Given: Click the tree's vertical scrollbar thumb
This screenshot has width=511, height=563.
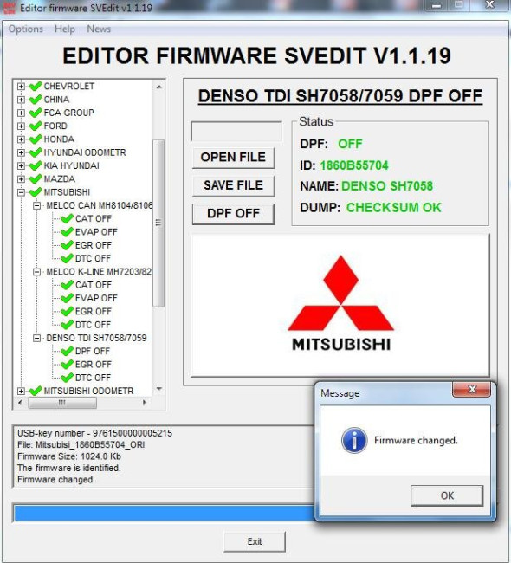Looking at the screenshot, I should click(x=158, y=223).
